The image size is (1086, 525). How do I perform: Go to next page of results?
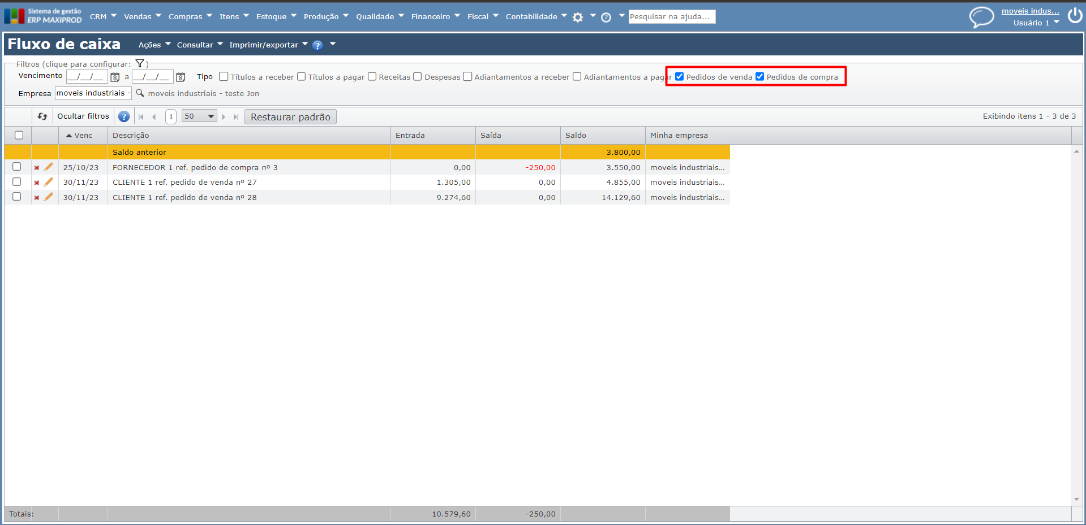pyautogui.click(x=224, y=117)
